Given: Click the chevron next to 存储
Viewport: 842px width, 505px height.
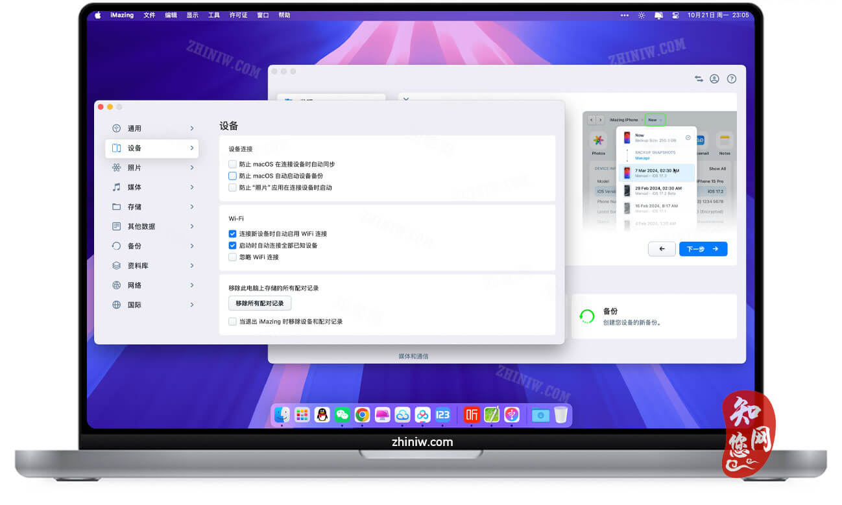Looking at the screenshot, I should click(192, 207).
